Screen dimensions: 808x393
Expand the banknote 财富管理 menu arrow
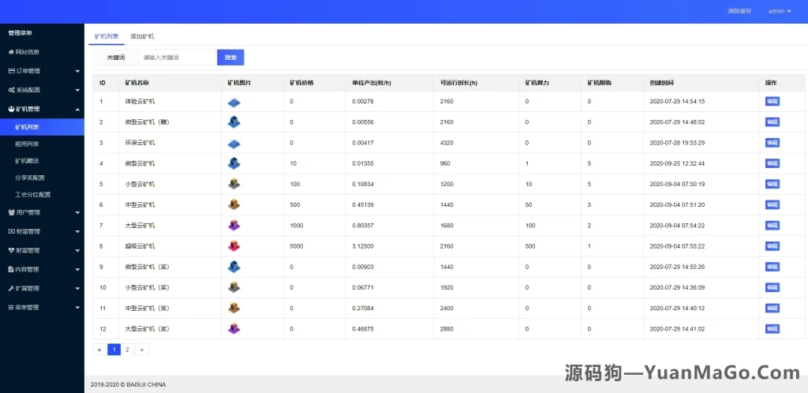pos(77,231)
